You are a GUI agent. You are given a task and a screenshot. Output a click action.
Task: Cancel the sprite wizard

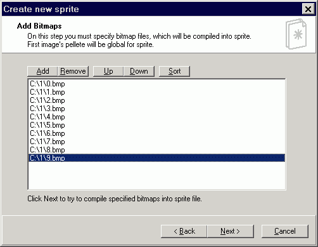point(285,231)
